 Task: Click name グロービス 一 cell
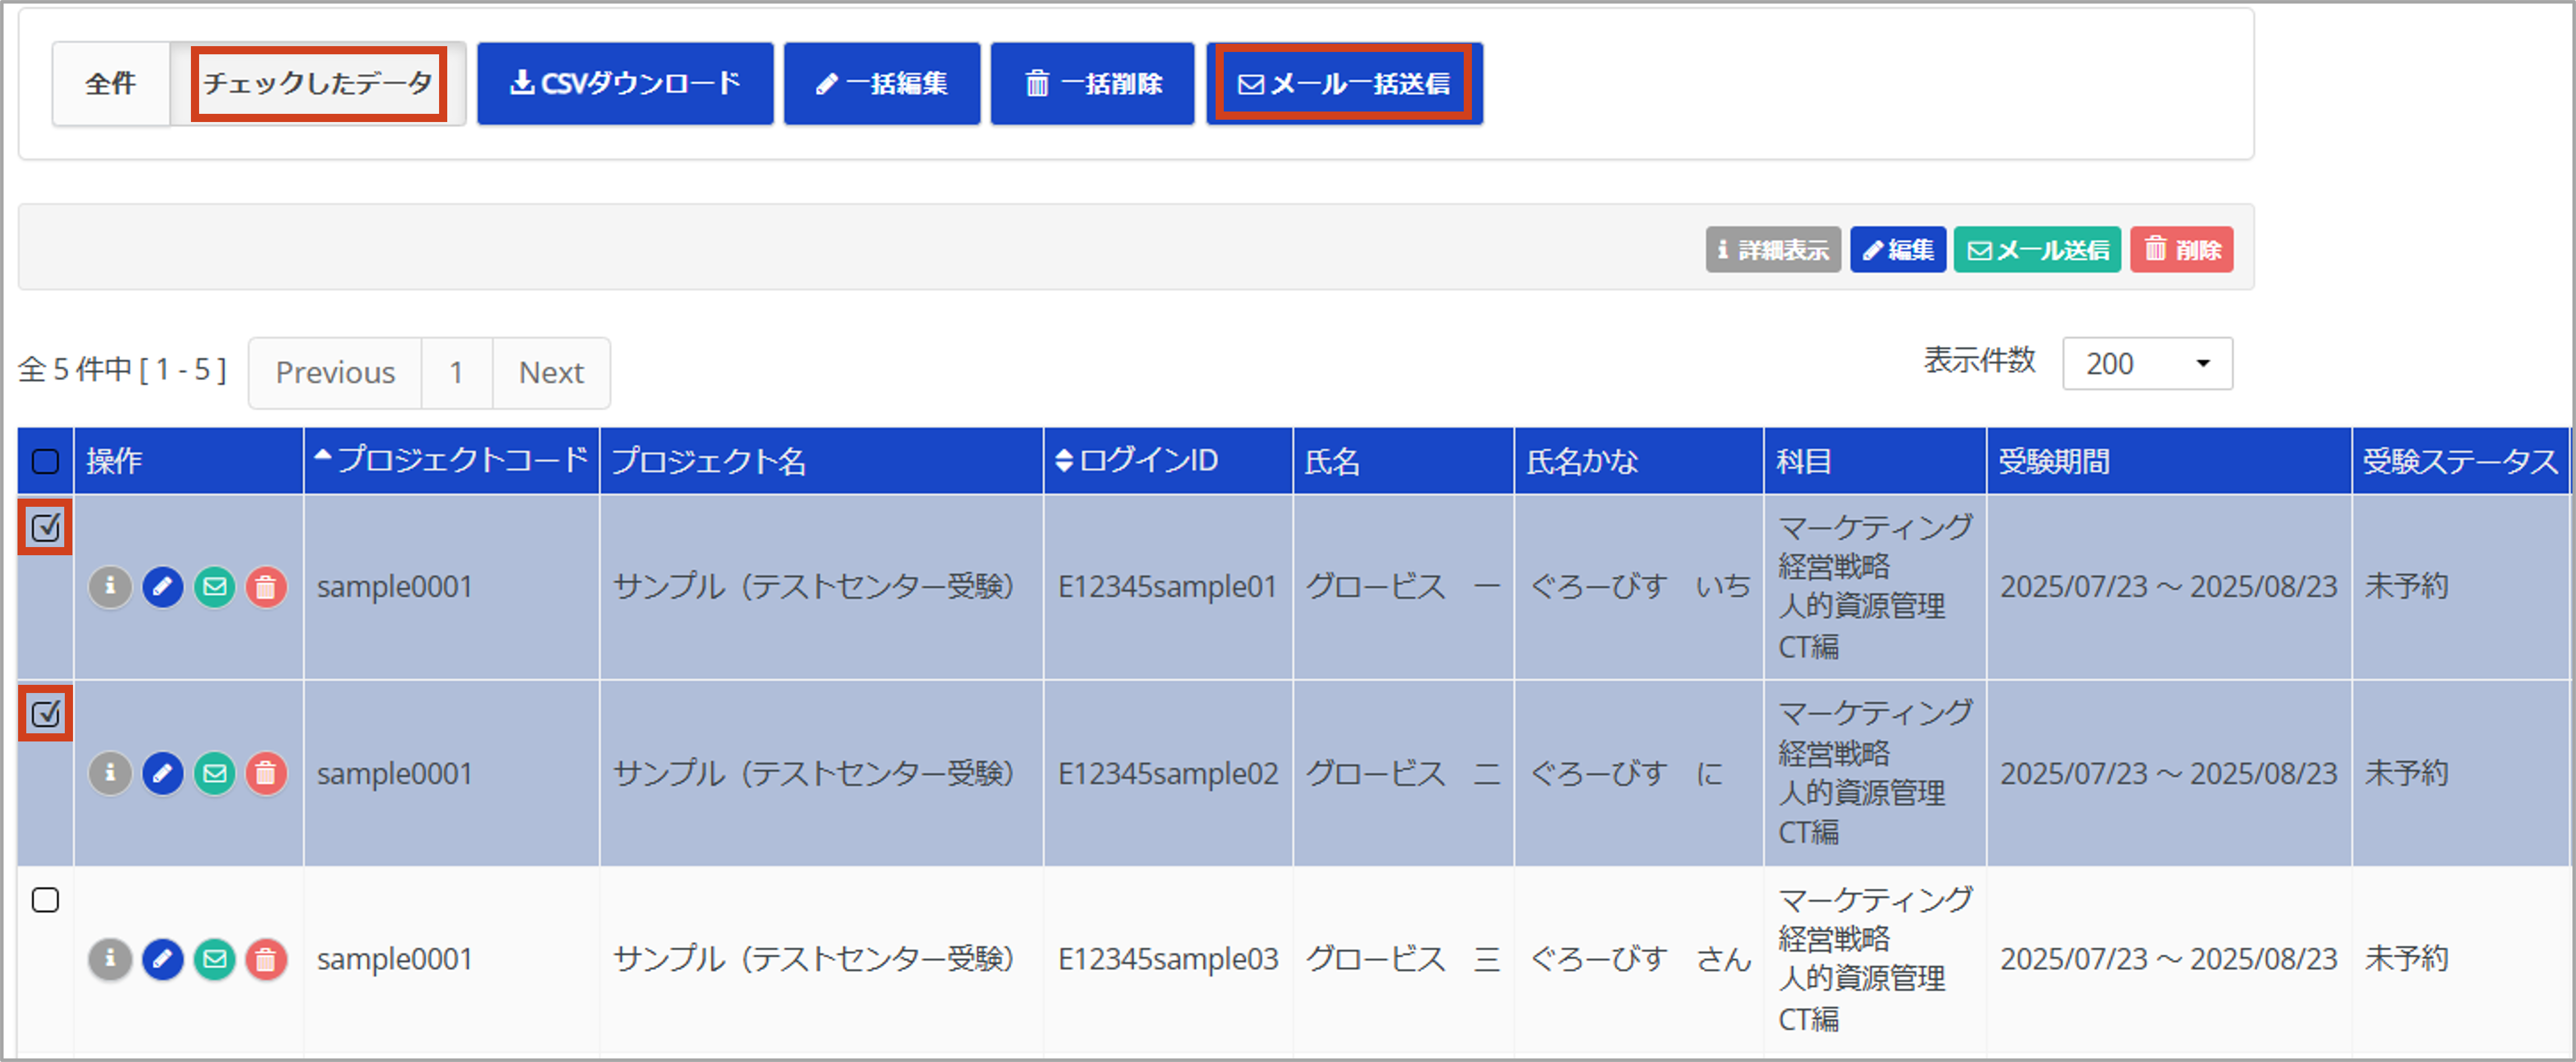click(1403, 586)
